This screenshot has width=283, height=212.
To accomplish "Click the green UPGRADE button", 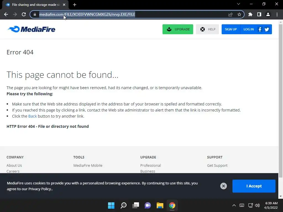I will [x=178, y=29].
